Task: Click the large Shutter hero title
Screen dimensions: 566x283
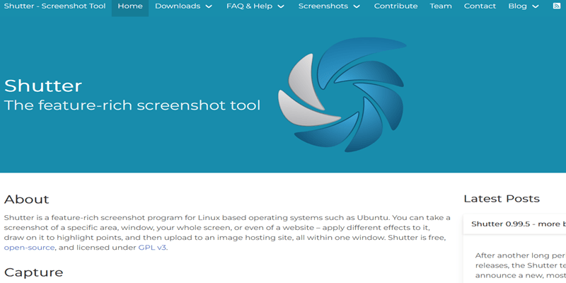Action: pyautogui.click(x=43, y=86)
